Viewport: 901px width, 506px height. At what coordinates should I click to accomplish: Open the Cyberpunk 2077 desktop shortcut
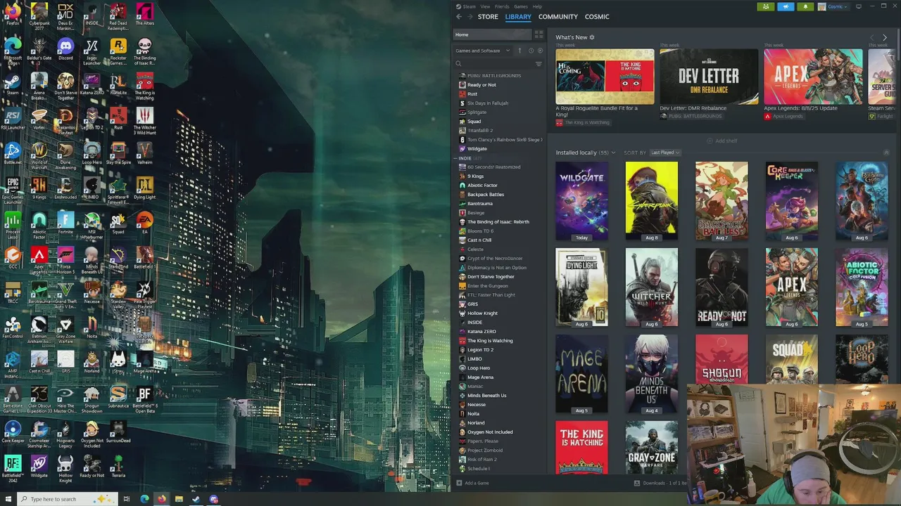(x=39, y=16)
